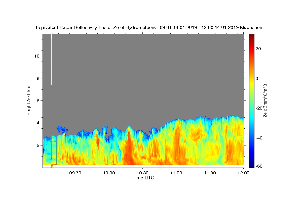Click the colorbar label '-40'
Screen dimensions: 302x201
point(259,138)
